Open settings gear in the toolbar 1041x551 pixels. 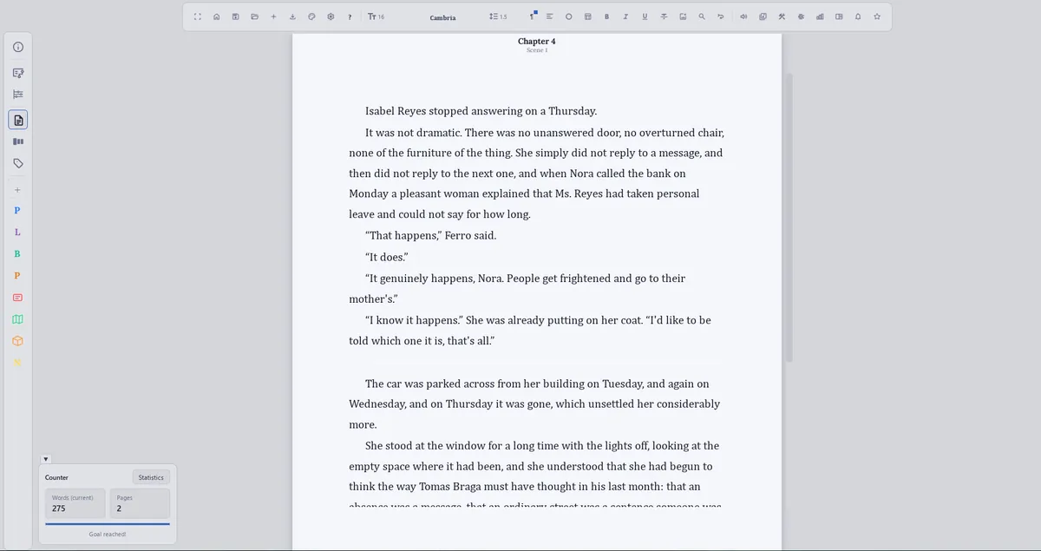click(x=331, y=16)
